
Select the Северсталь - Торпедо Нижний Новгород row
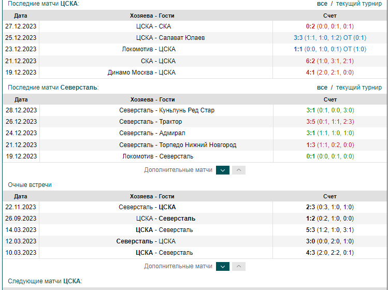[195, 145]
